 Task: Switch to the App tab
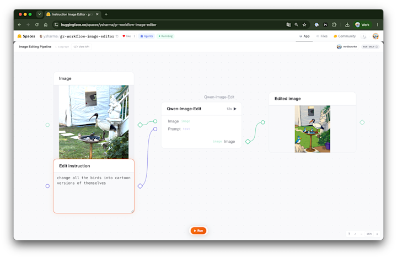click(304, 36)
